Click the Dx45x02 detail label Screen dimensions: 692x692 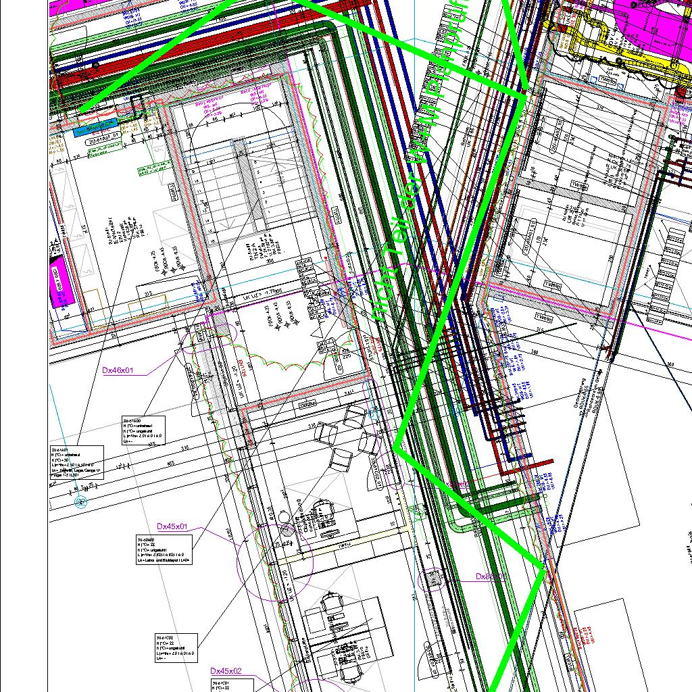[x=225, y=671]
